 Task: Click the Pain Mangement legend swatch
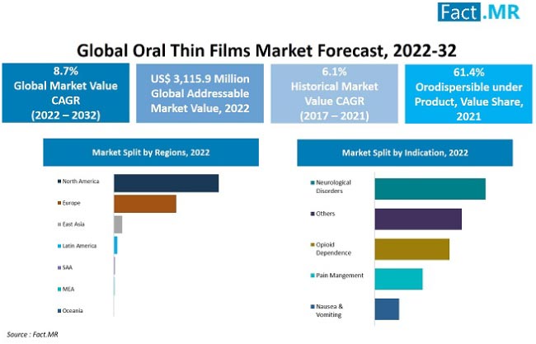coord(313,276)
